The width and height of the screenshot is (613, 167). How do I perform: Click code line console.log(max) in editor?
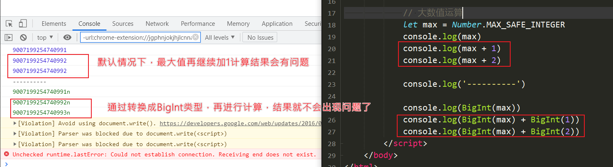point(442,36)
